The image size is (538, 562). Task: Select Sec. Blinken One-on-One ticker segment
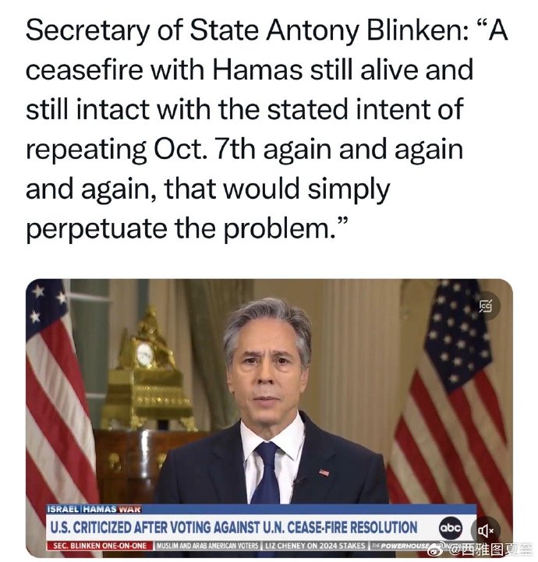tap(100, 546)
